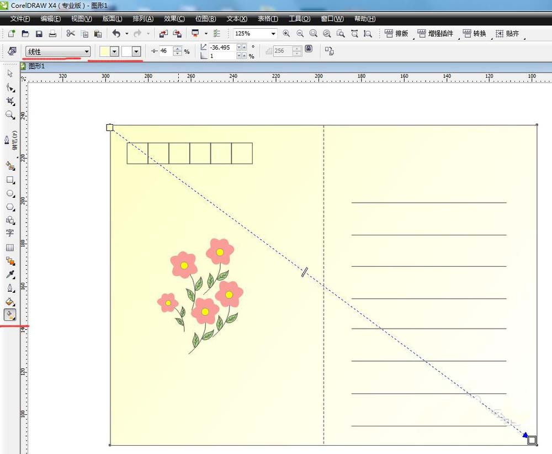Click the Zoom Out magnifier
The height and width of the screenshot is (454, 552).
click(x=300, y=34)
